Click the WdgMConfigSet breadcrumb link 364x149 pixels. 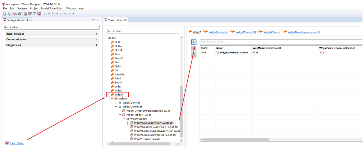coord(218,32)
